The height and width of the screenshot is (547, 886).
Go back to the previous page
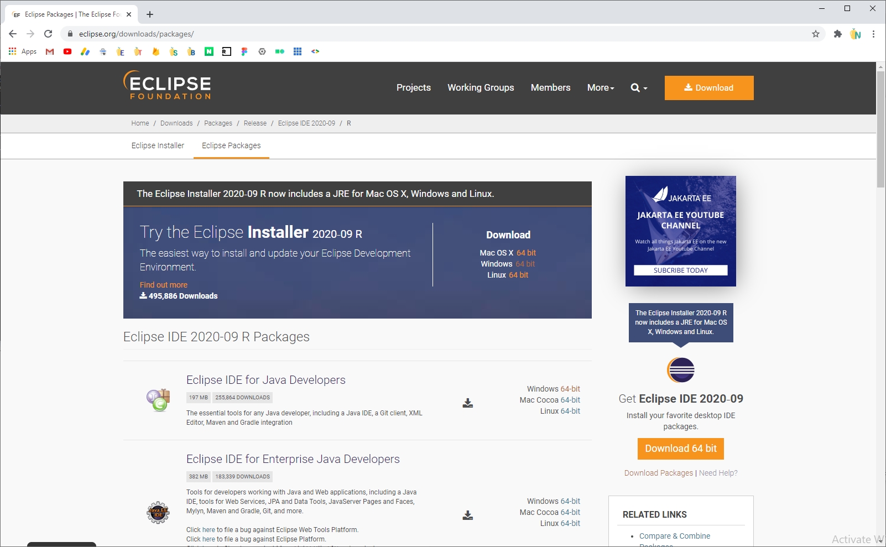(13, 34)
